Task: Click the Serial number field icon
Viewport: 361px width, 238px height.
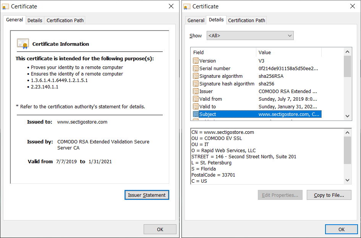Action: pyautogui.click(x=196, y=68)
